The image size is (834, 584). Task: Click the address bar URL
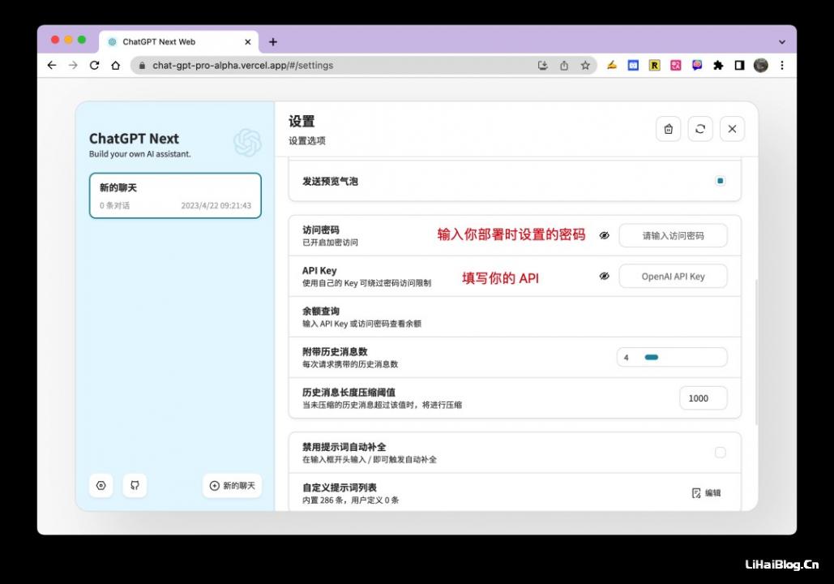click(242, 66)
